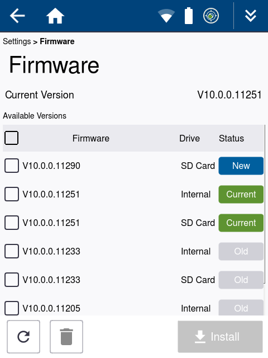Image resolution: width=268 pixels, height=358 pixels.
Task: Toggle the select-all checkbox in header
Action: pyautogui.click(x=11, y=138)
